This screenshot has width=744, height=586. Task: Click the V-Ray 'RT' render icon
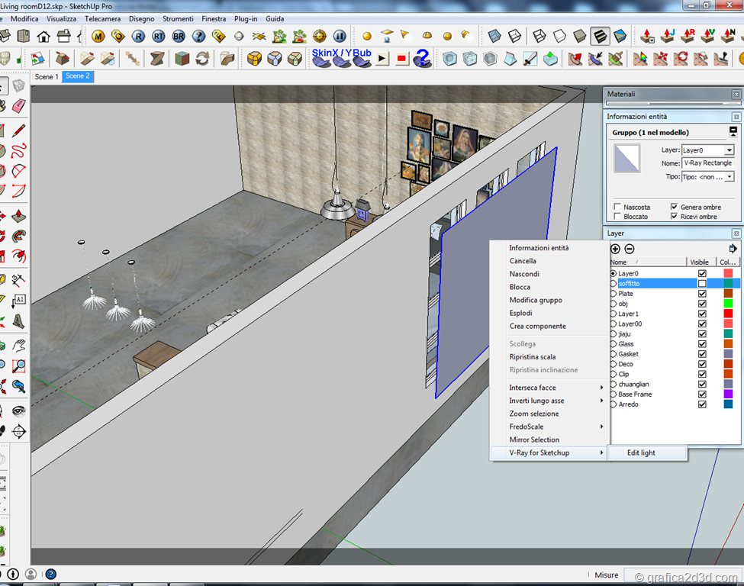click(x=158, y=36)
